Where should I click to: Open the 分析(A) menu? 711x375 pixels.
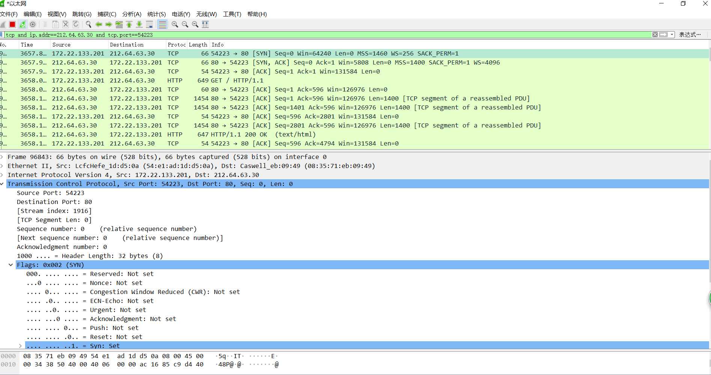(x=132, y=14)
